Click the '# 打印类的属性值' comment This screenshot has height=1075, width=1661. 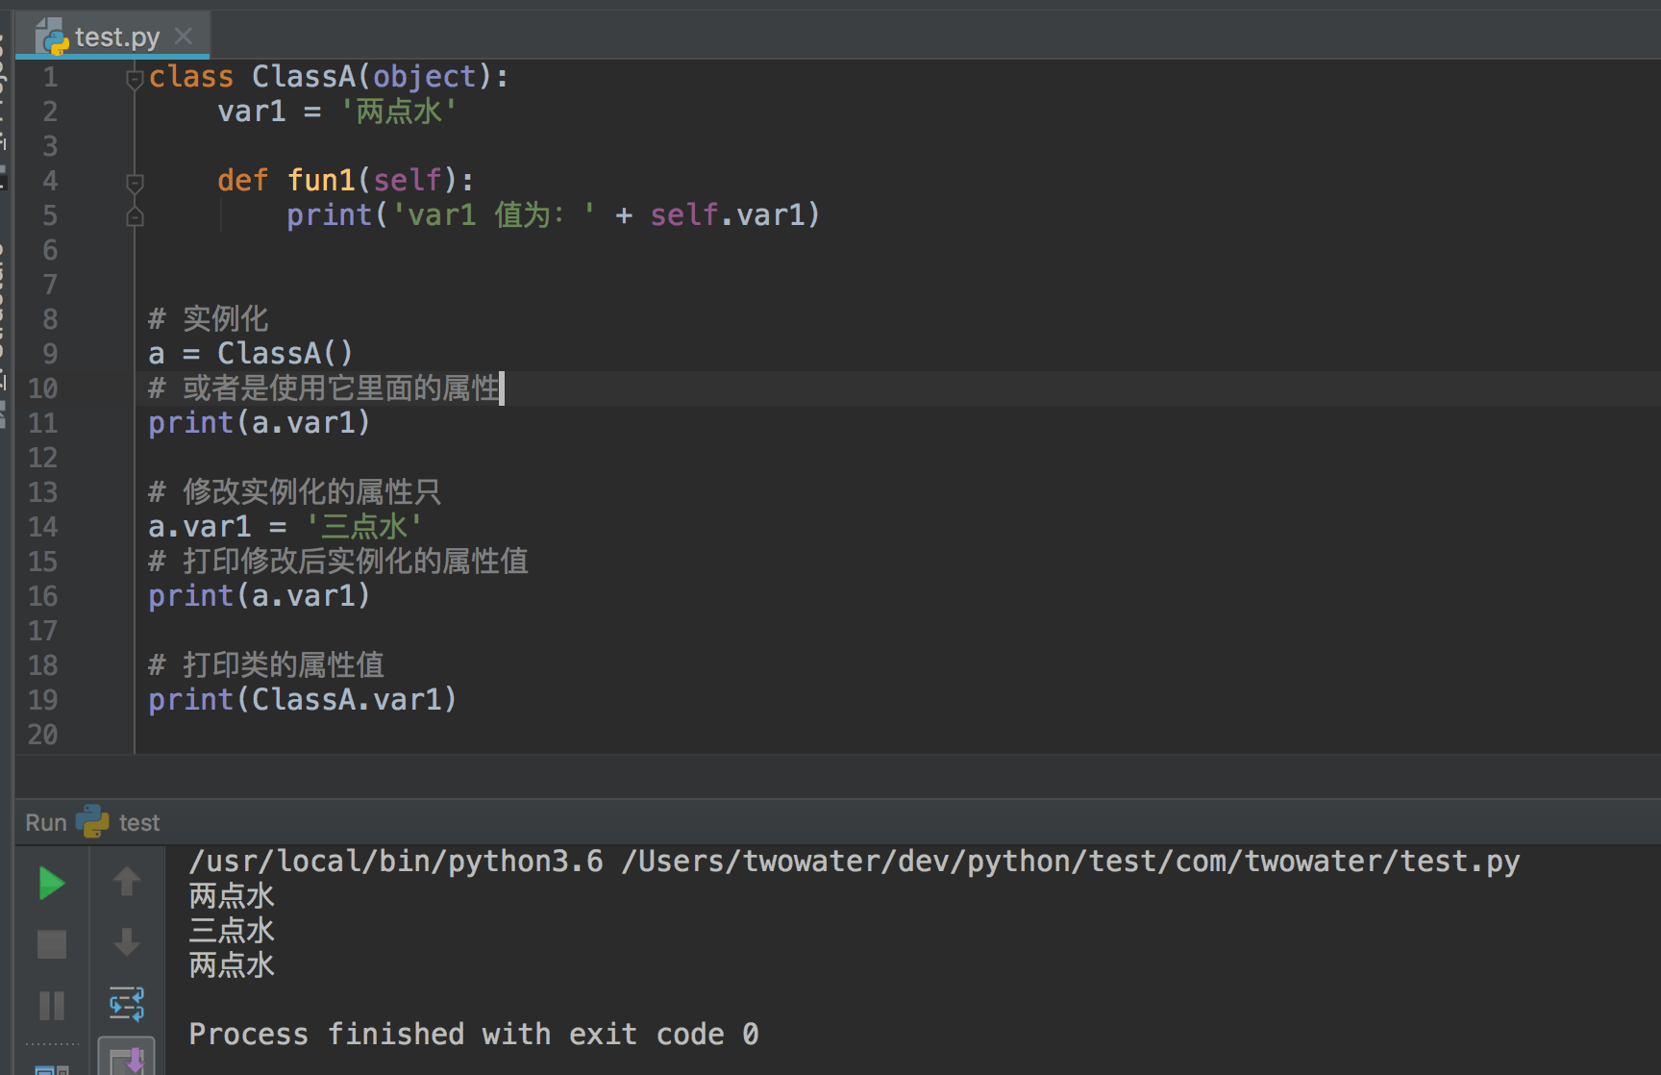pos(266,665)
